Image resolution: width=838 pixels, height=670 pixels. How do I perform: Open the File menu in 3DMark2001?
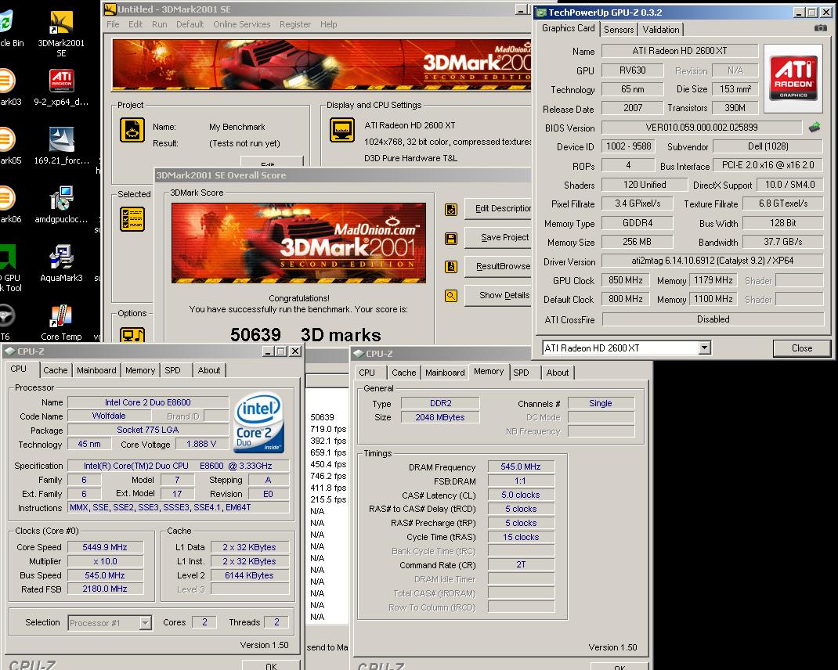pos(113,24)
